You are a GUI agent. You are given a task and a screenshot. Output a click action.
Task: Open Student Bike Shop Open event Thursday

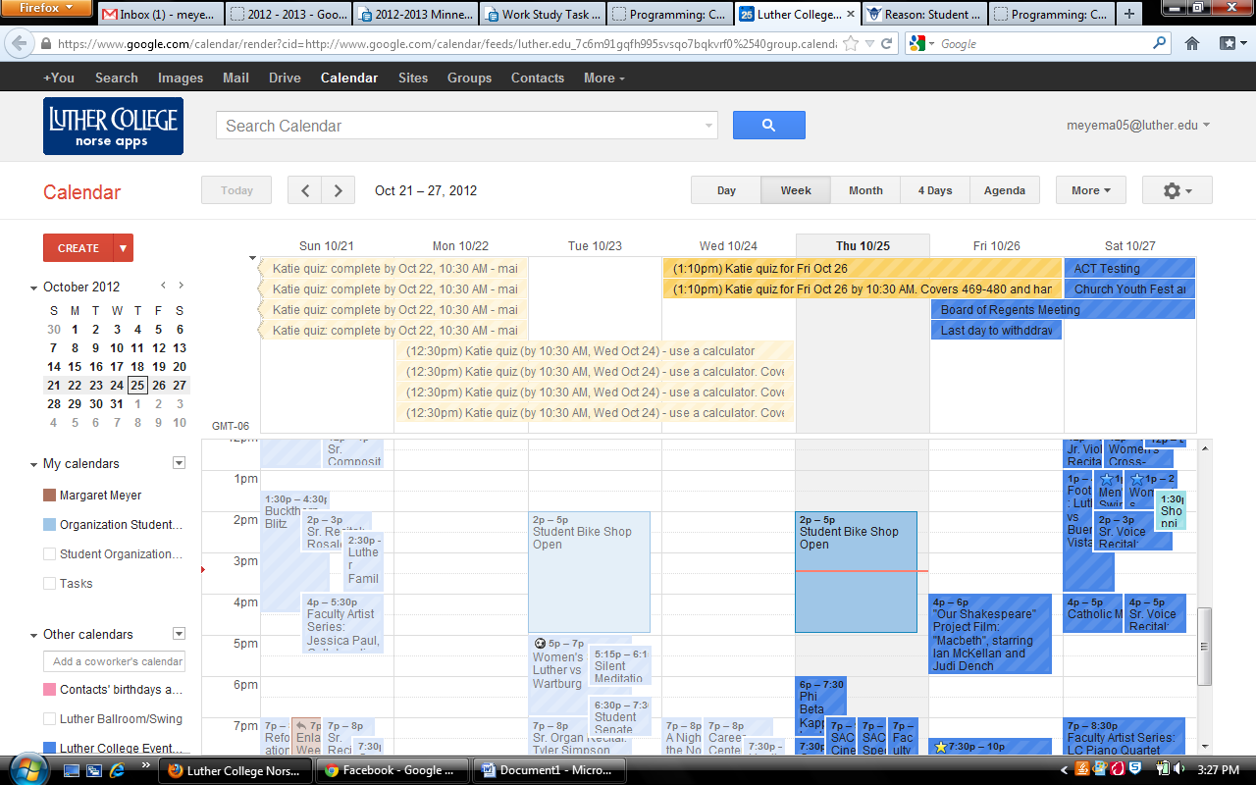[856, 572]
